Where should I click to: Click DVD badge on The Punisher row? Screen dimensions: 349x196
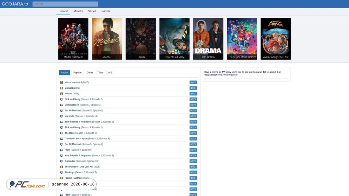193,167
